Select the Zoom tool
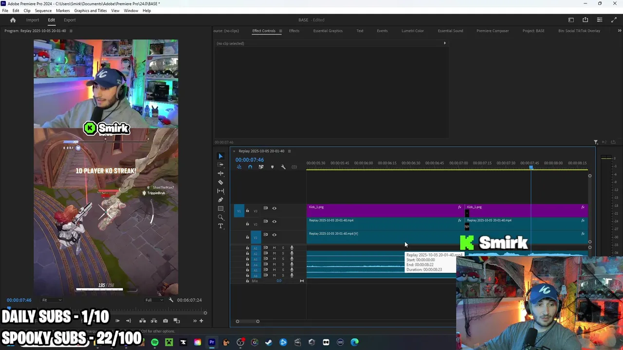This screenshot has height=350, width=623. 220,217
